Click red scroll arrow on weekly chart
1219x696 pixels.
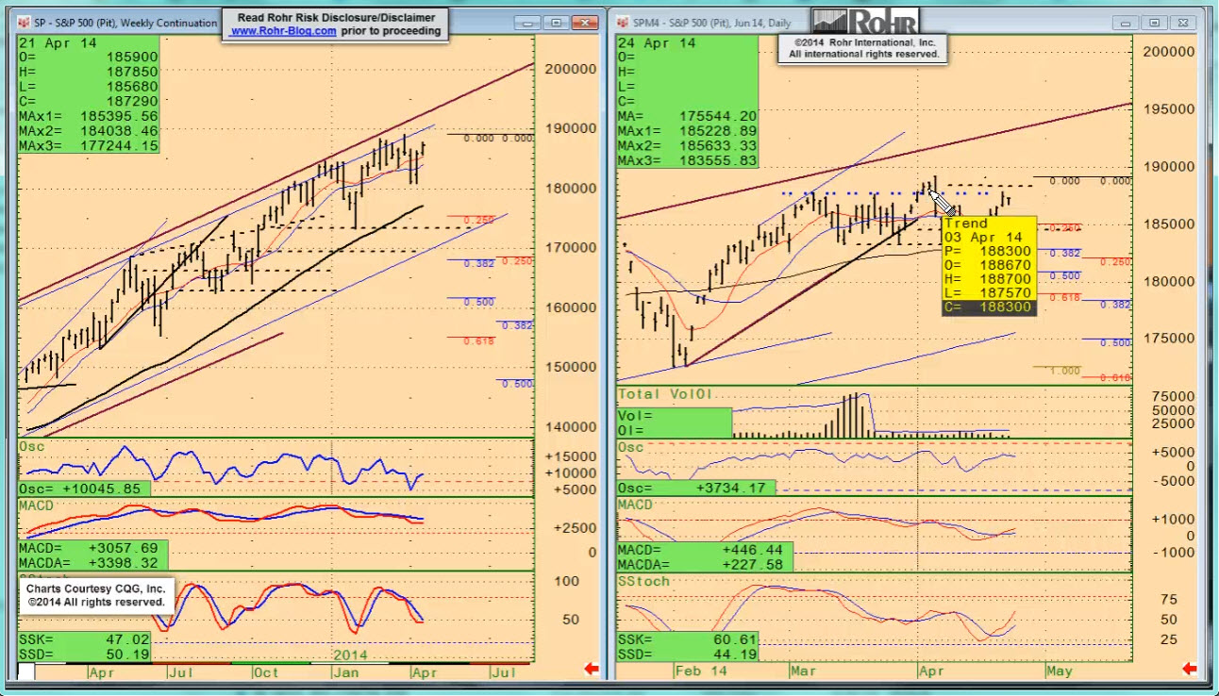click(x=592, y=670)
